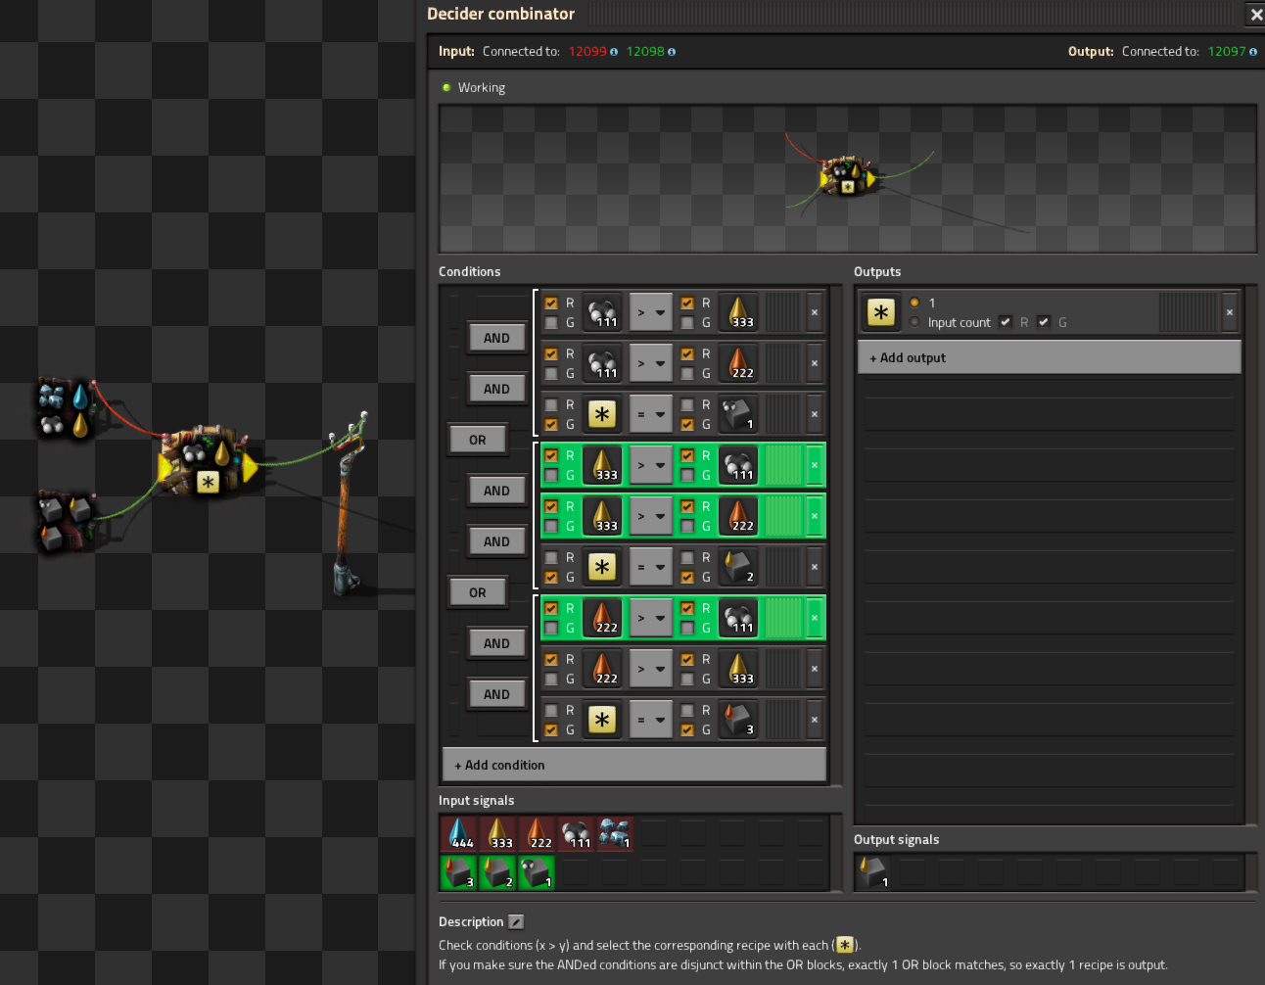The height and width of the screenshot is (985, 1265).
Task: Click the '+ Add condition' button
Action: [x=634, y=765]
